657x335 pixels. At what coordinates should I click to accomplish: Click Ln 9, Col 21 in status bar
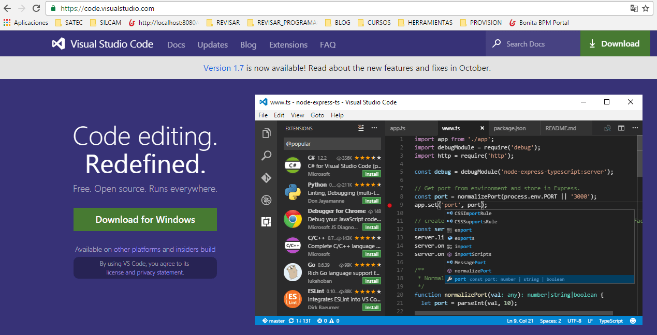pos(520,321)
